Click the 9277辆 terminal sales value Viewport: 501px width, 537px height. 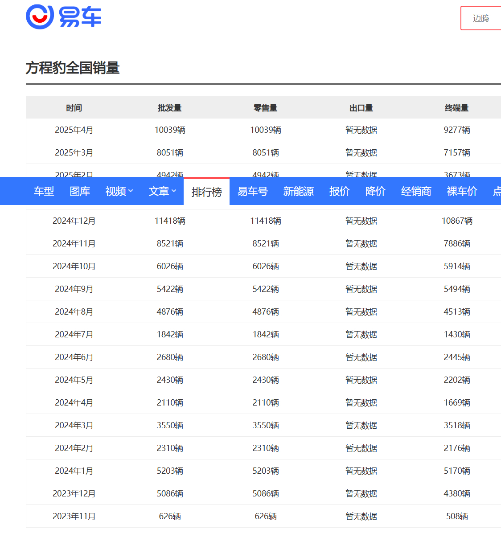coord(457,130)
